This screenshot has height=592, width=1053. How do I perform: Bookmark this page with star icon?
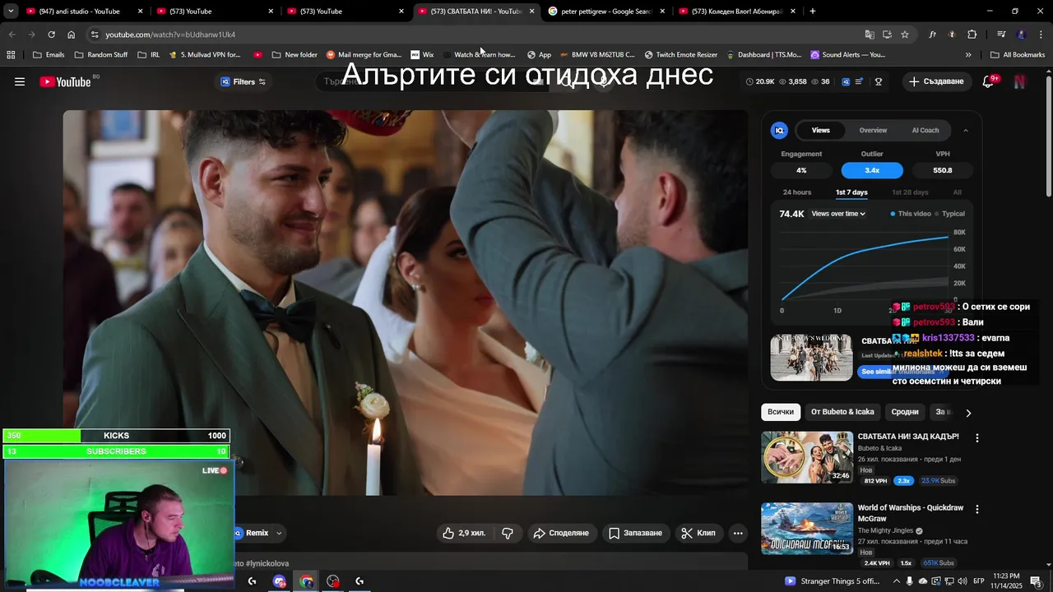[x=905, y=35]
